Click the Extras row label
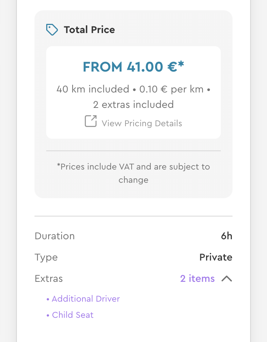The height and width of the screenshot is (342, 267). point(49,279)
